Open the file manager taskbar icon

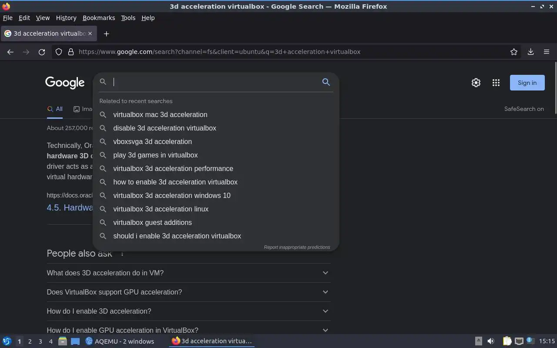point(62,341)
